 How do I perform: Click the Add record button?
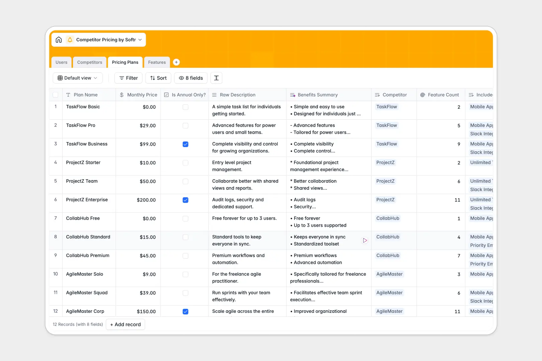click(x=125, y=324)
